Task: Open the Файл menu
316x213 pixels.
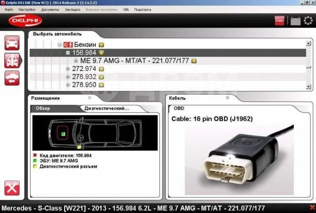Action: (9, 10)
